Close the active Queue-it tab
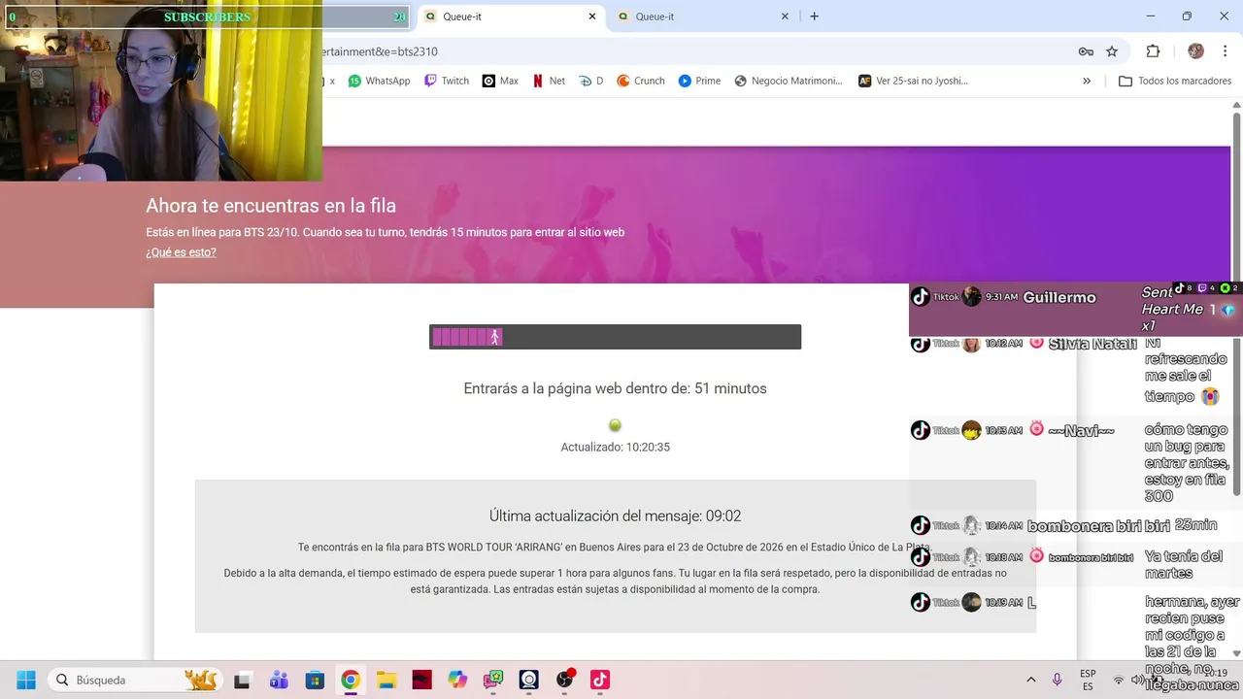The width and height of the screenshot is (1243, 699). pos(592,17)
